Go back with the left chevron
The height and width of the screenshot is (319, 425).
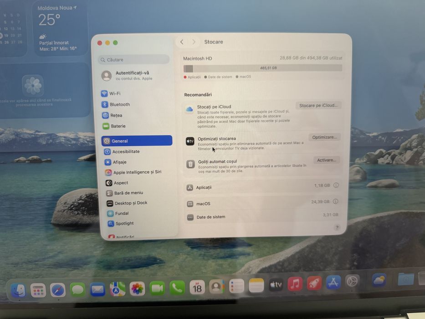pyautogui.click(x=182, y=42)
